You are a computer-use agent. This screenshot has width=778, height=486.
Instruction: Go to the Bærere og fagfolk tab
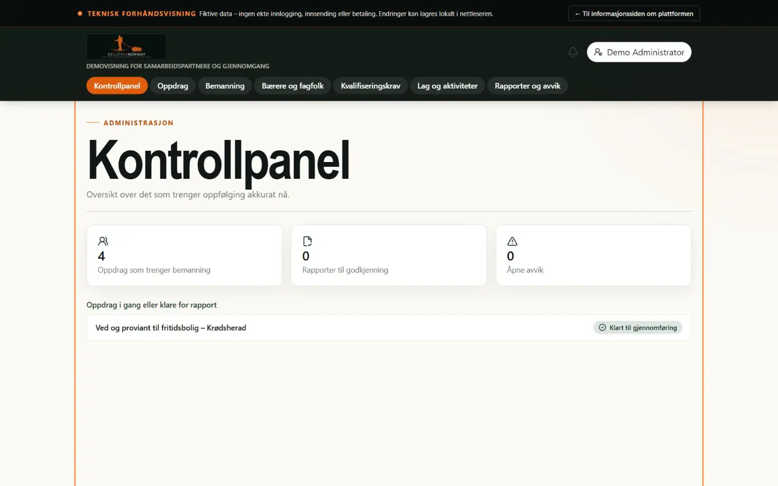click(293, 86)
